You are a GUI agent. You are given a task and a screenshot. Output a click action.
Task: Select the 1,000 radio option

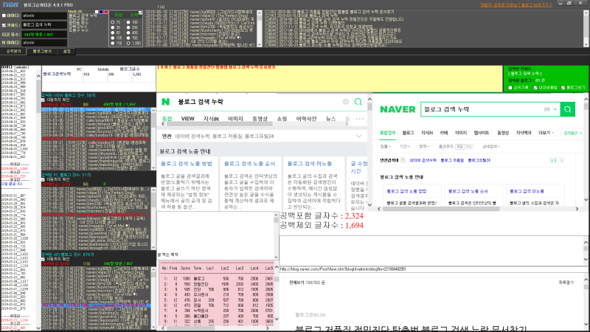(x=128, y=44)
